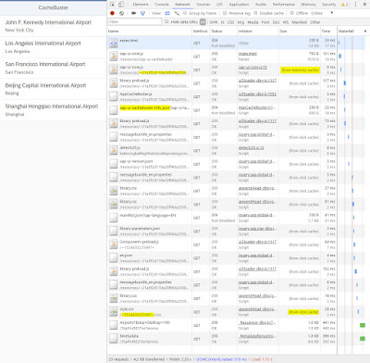370x363 pixels.
Task: Sort by the Time column header
Action: pos(328,31)
